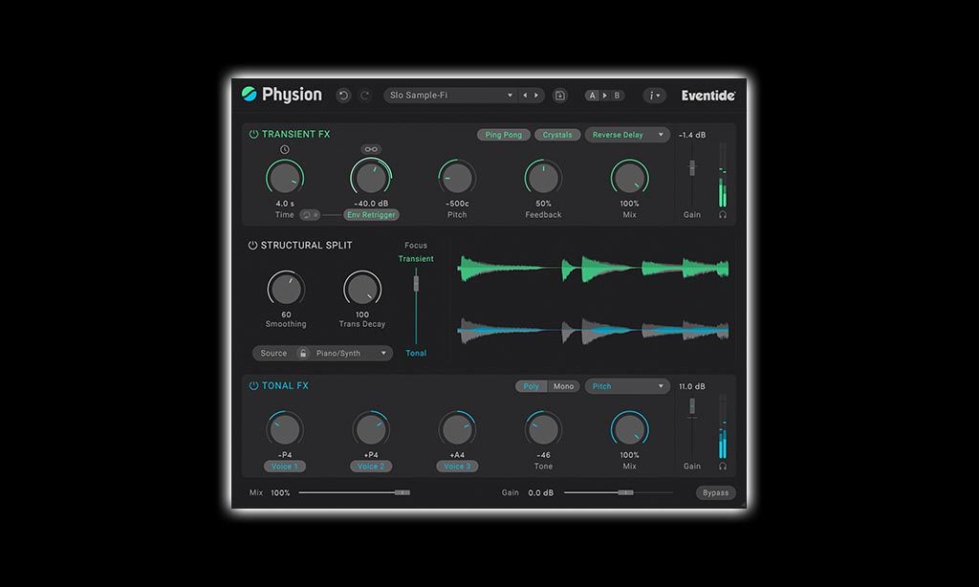
Task: Click the blue tonal waveform display
Action: tap(593, 331)
